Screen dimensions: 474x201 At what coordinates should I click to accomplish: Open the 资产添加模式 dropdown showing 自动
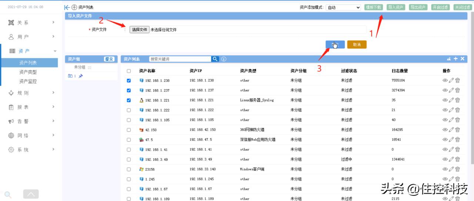click(343, 7)
